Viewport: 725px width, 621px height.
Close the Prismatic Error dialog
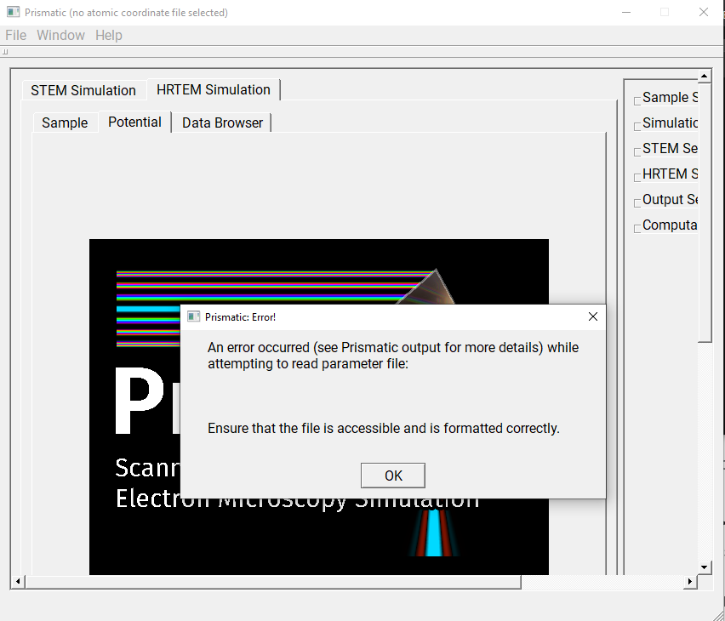tap(593, 316)
